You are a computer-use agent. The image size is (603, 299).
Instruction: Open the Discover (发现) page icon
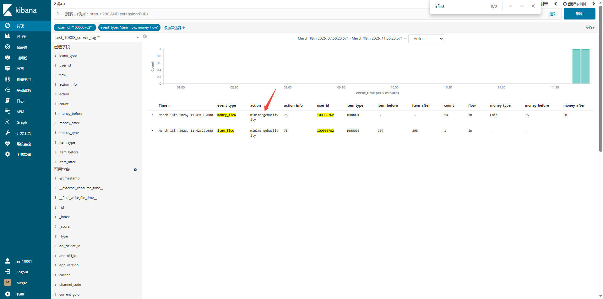click(x=8, y=26)
